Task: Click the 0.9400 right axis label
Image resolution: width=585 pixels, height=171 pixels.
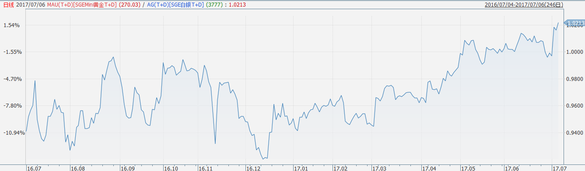Action: (x=574, y=133)
